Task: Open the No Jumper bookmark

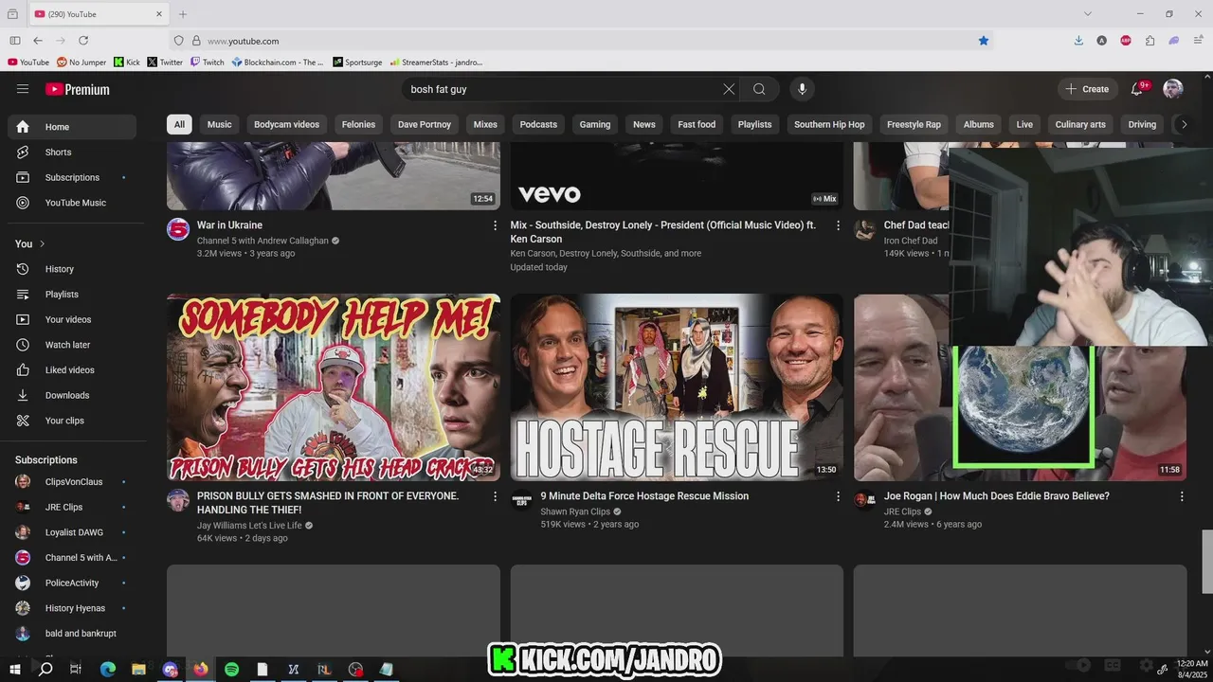Action: pos(81,63)
